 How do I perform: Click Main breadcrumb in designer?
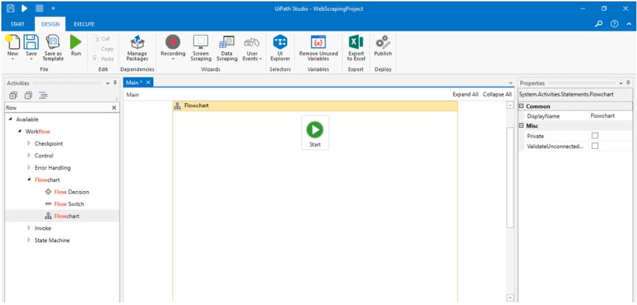tap(132, 95)
